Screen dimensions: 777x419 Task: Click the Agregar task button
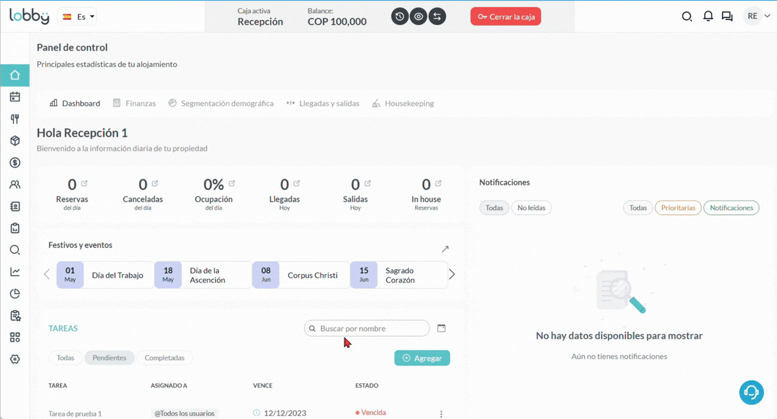(422, 358)
